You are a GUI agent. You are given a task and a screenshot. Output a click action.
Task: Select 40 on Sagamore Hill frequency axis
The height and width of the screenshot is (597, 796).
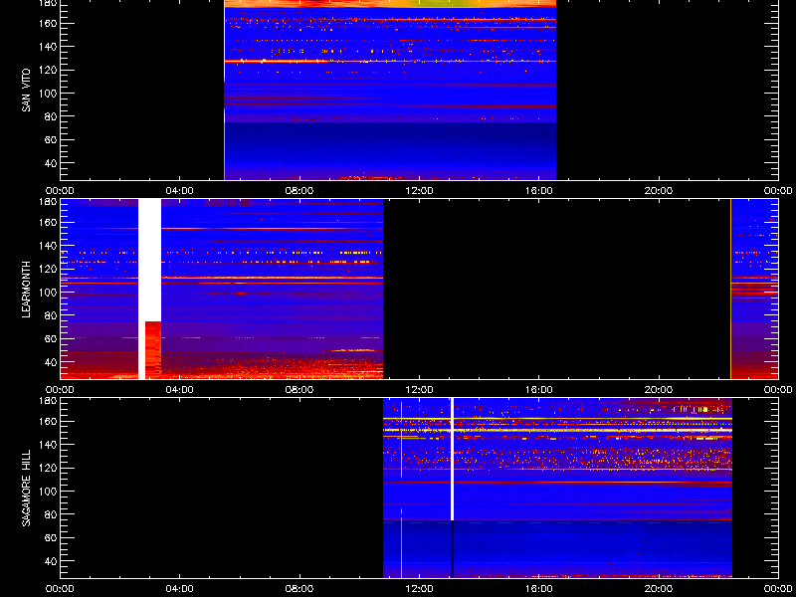point(52,561)
